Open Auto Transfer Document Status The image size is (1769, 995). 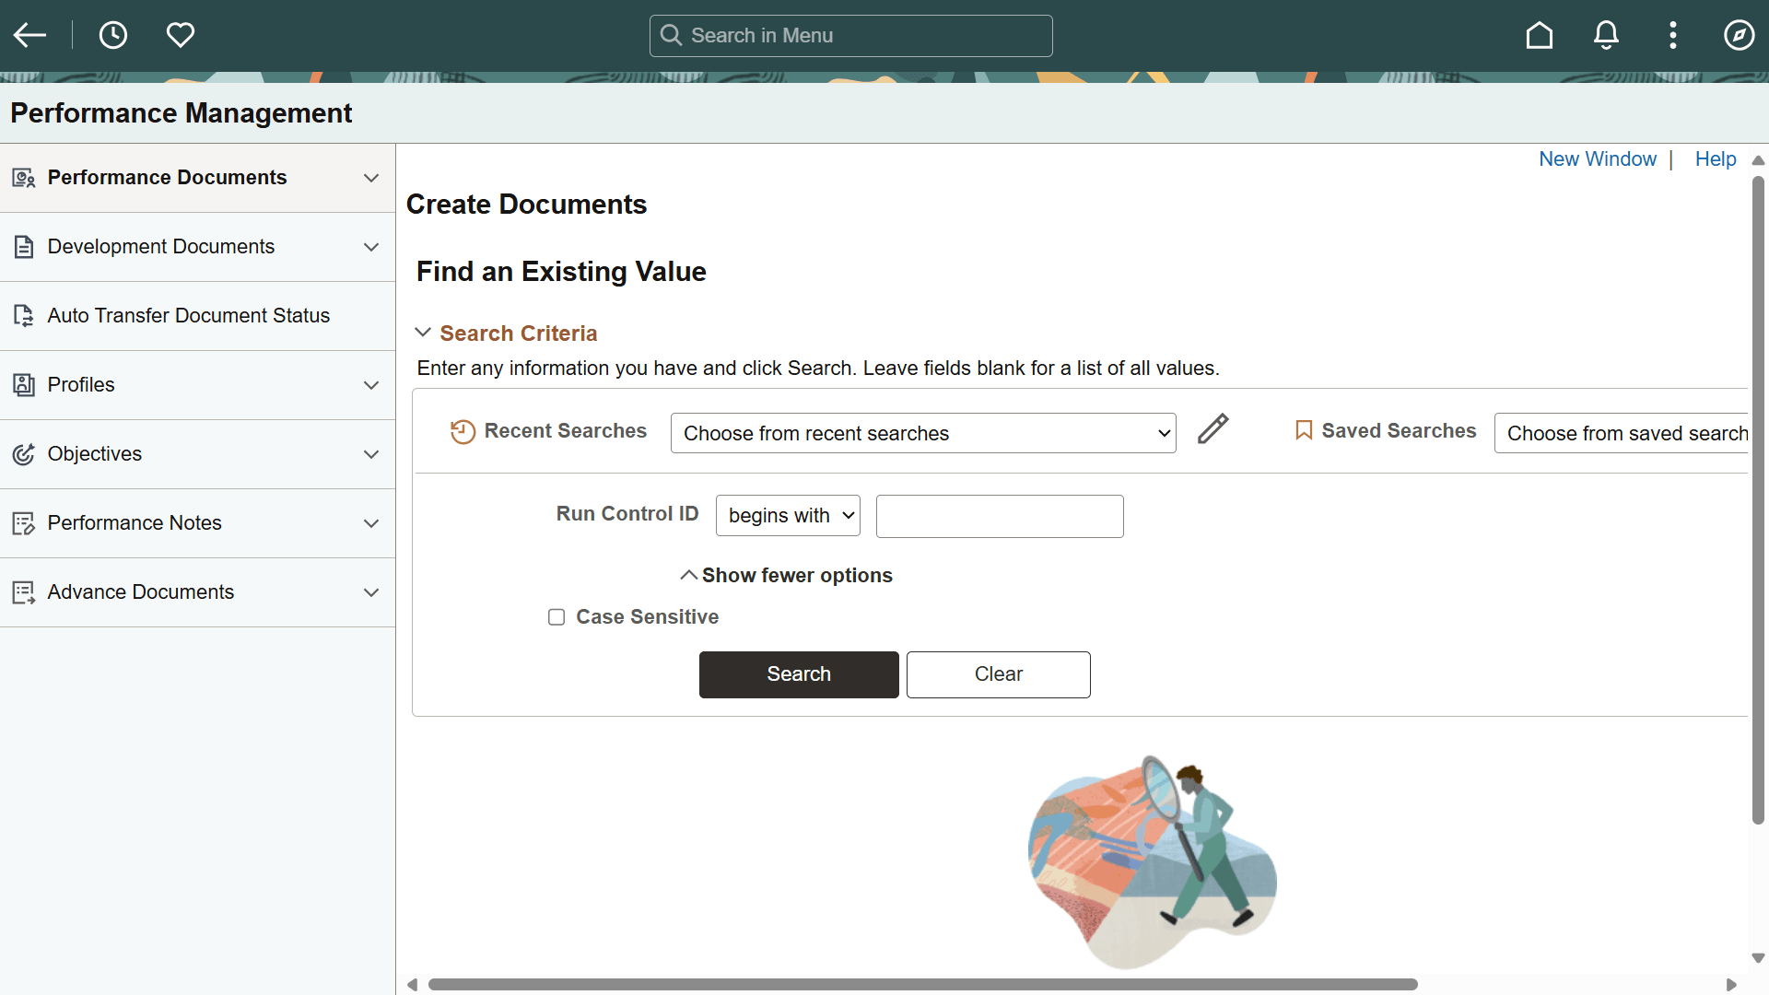pyautogui.click(x=189, y=315)
